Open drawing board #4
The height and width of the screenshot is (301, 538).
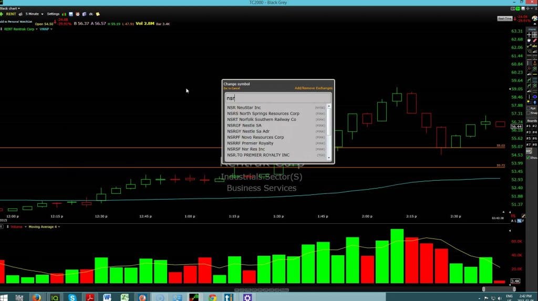pos(535,132)
